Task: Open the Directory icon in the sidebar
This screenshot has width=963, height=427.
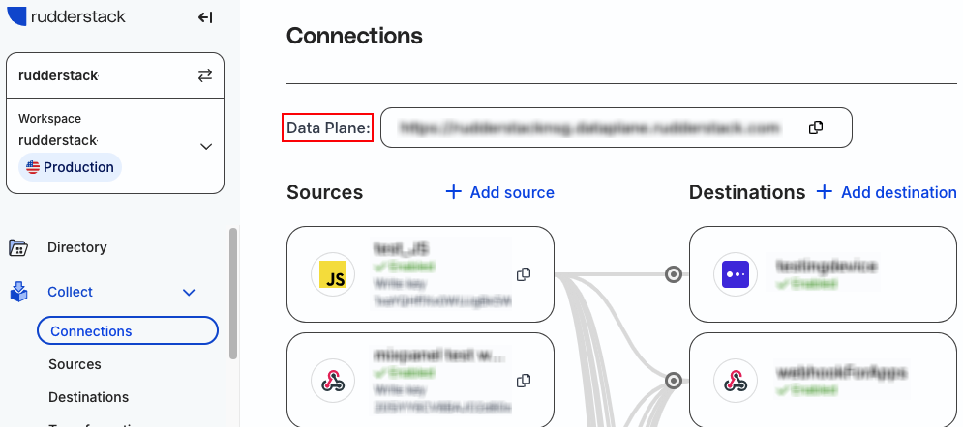Action: 18,247
